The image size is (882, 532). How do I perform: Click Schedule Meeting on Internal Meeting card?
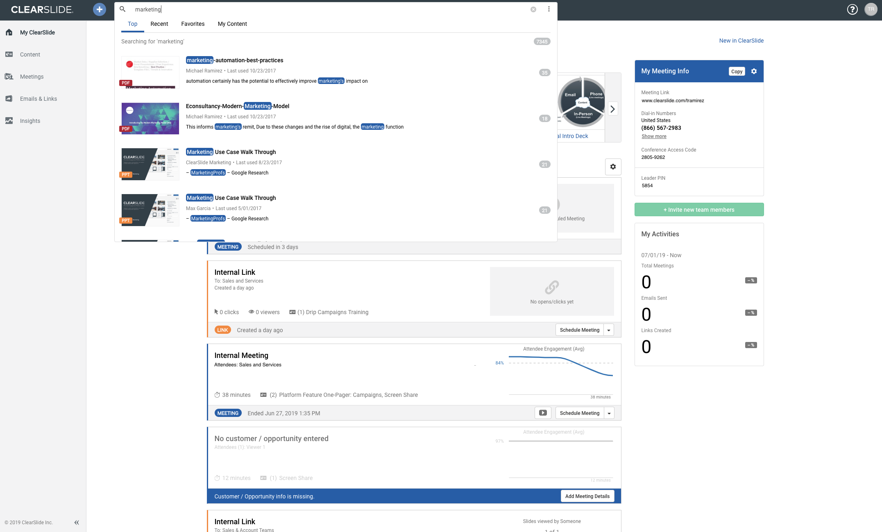click(579, 413)
